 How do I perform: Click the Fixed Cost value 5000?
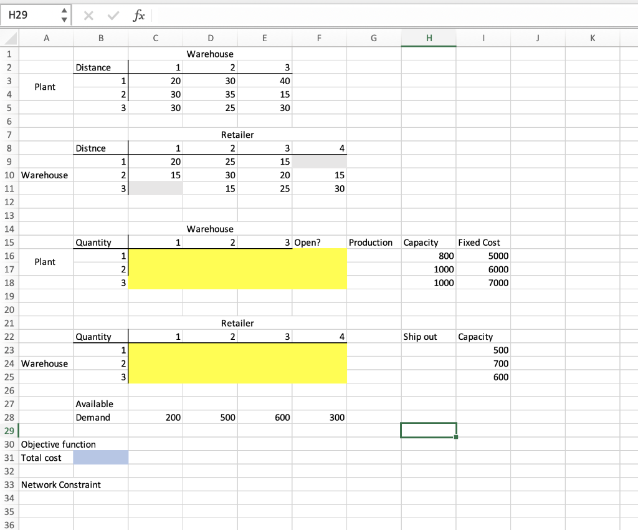click(x=483, y=256)
